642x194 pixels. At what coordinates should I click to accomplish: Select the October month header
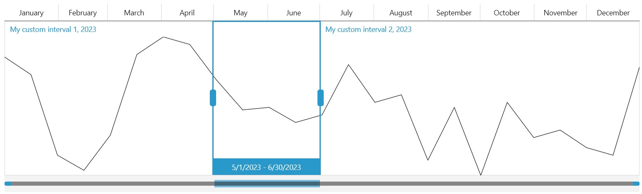pos(507,12)
